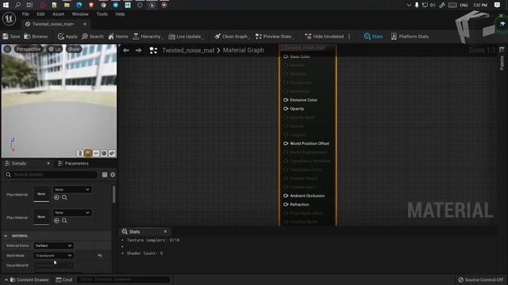Toggle Hide Unrelated nodes

[x=325, y=36]
